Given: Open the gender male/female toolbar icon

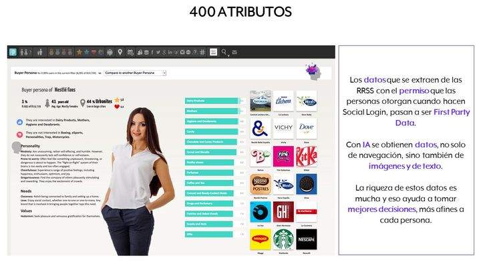Looking at the screenshot, I should (x=25, y=53).
